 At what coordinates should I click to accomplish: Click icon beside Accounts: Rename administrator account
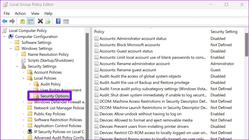click(x=96, y=63)
